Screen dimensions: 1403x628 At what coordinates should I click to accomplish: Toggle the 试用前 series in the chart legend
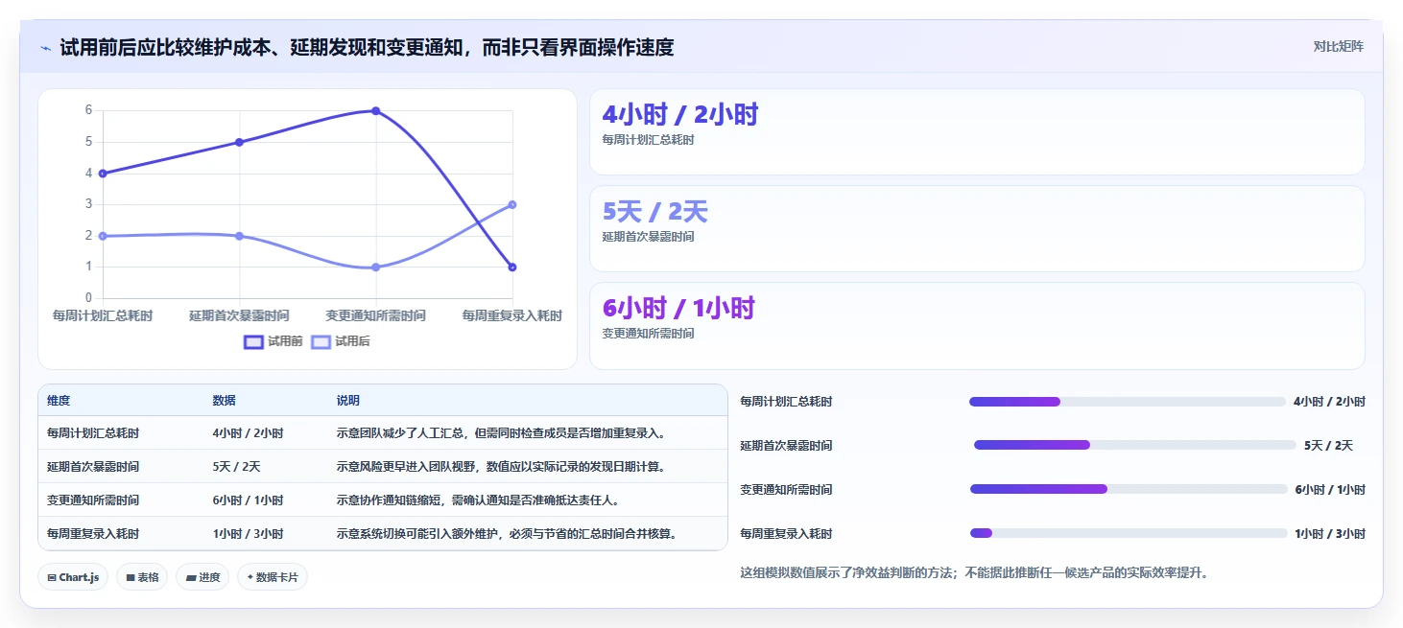[273, 341]
